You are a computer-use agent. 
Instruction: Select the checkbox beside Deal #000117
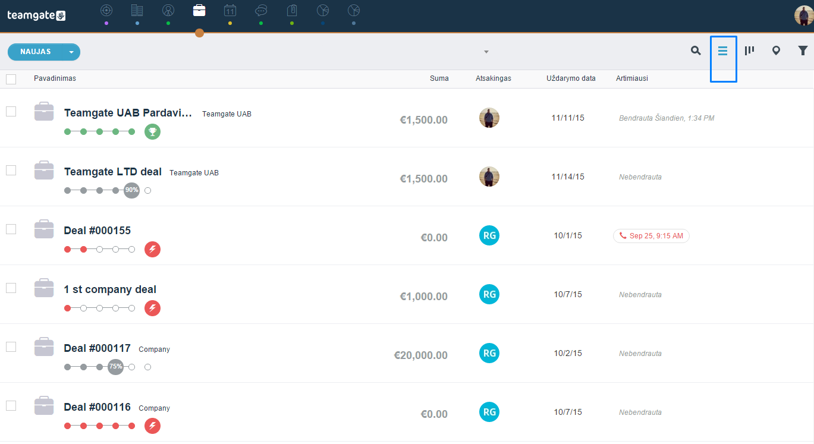pos(11,347)
